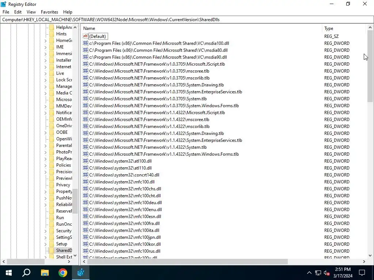Open the Windows Start menu
Screen dimensions: 374x280
point(9,273)
